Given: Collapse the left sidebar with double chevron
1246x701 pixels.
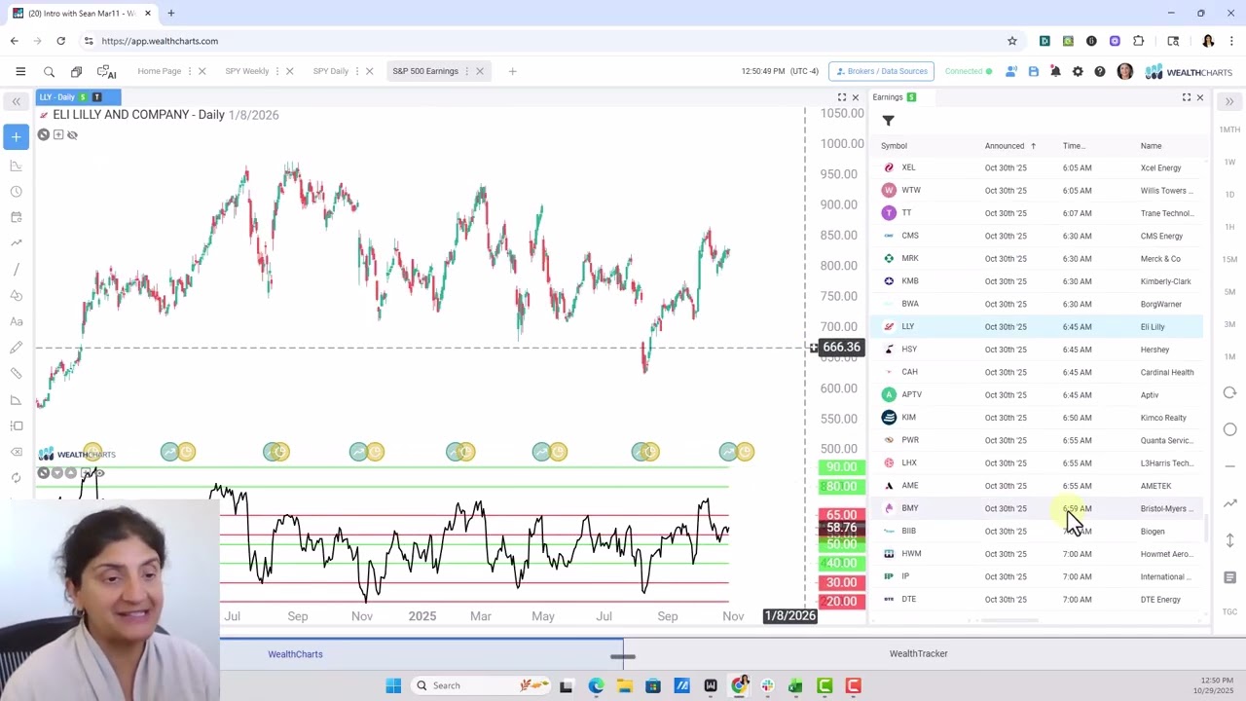Looking at the screenshot, I should 16,101.
